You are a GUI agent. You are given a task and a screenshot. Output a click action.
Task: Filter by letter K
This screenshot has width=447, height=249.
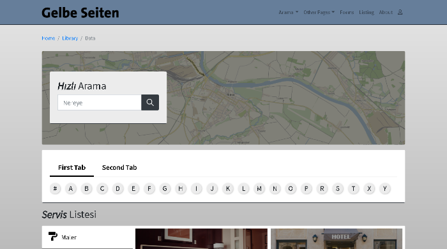(228, 188)
